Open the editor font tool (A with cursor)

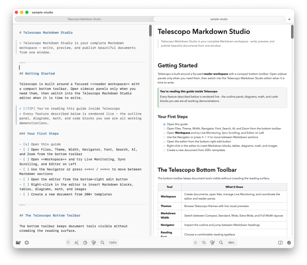pyautogui.click(x=76, y=243)
